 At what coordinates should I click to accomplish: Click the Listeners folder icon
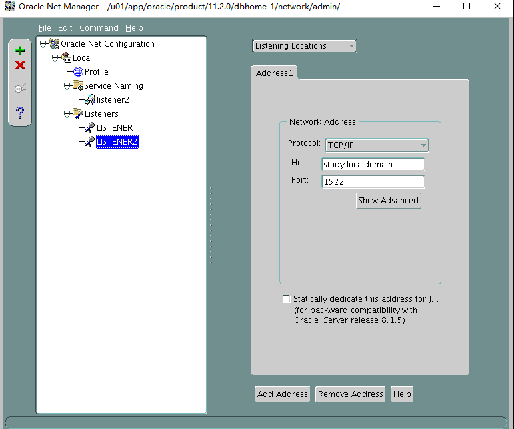(x=78, y=113)
